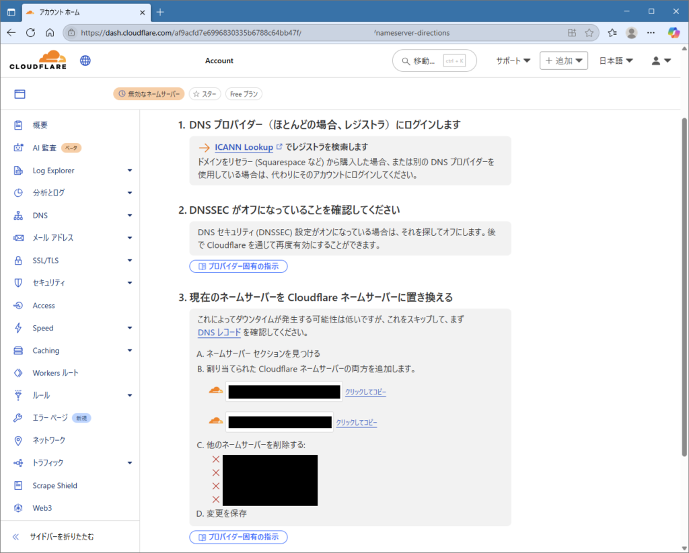Viewport: 689px width, 553px height.
Task: Expand the SSL/TLS submenu arrow
Action: [130, 260]
